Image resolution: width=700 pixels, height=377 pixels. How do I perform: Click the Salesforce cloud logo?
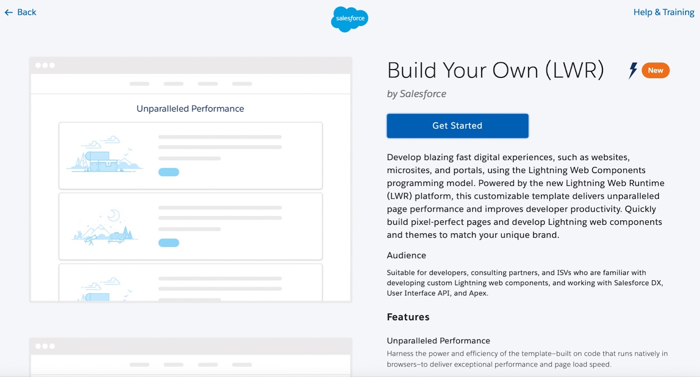(350, 19)
